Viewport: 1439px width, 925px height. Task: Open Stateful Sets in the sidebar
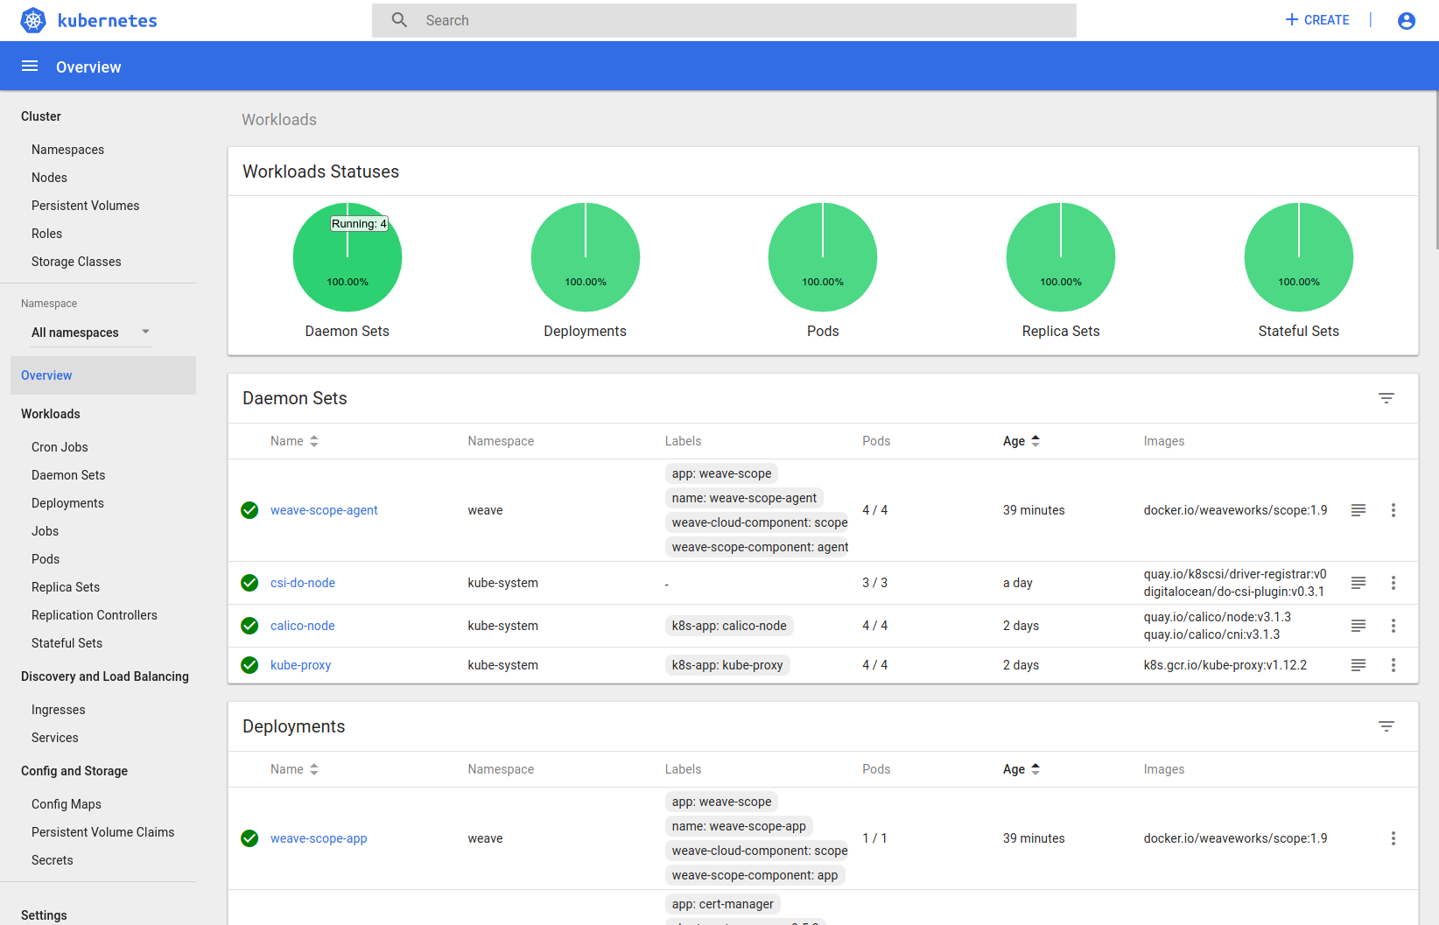click(67, 643)
